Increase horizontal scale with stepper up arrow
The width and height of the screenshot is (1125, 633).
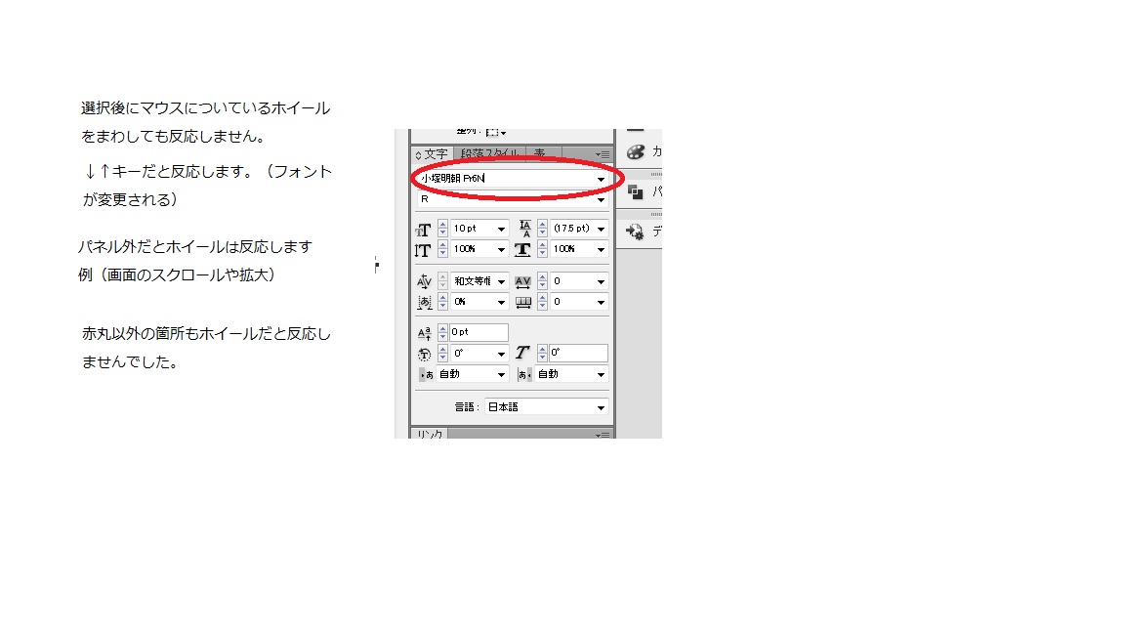pos(542,245)
